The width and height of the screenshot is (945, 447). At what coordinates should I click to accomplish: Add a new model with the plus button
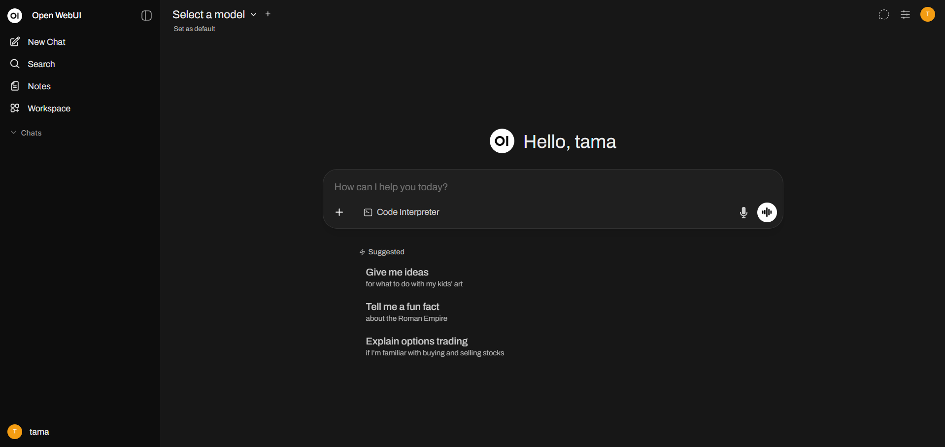(268, 14)
